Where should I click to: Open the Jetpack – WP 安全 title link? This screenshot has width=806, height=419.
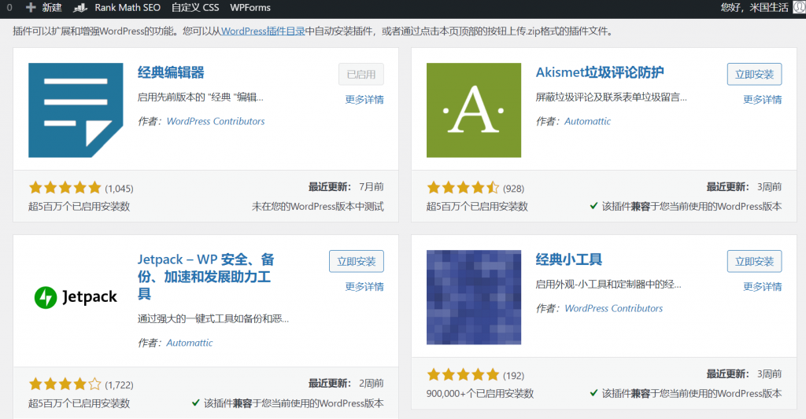pyautogui.click(x=206, y=276)
